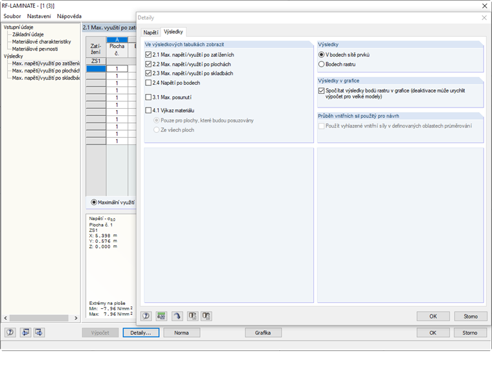Click Storno in RF-LAMINATE main window
492x369 pixels.
pyautogui.click(x=470, y=333)
